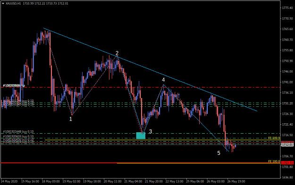The width and height of the screenshot is (295, 185).
Task: Click the FE 100.0 label beside 1703.53
Action: 274,161
